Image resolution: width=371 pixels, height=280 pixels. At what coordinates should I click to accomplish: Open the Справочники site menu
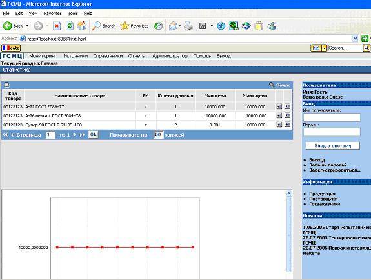click(x=108, y=56)
